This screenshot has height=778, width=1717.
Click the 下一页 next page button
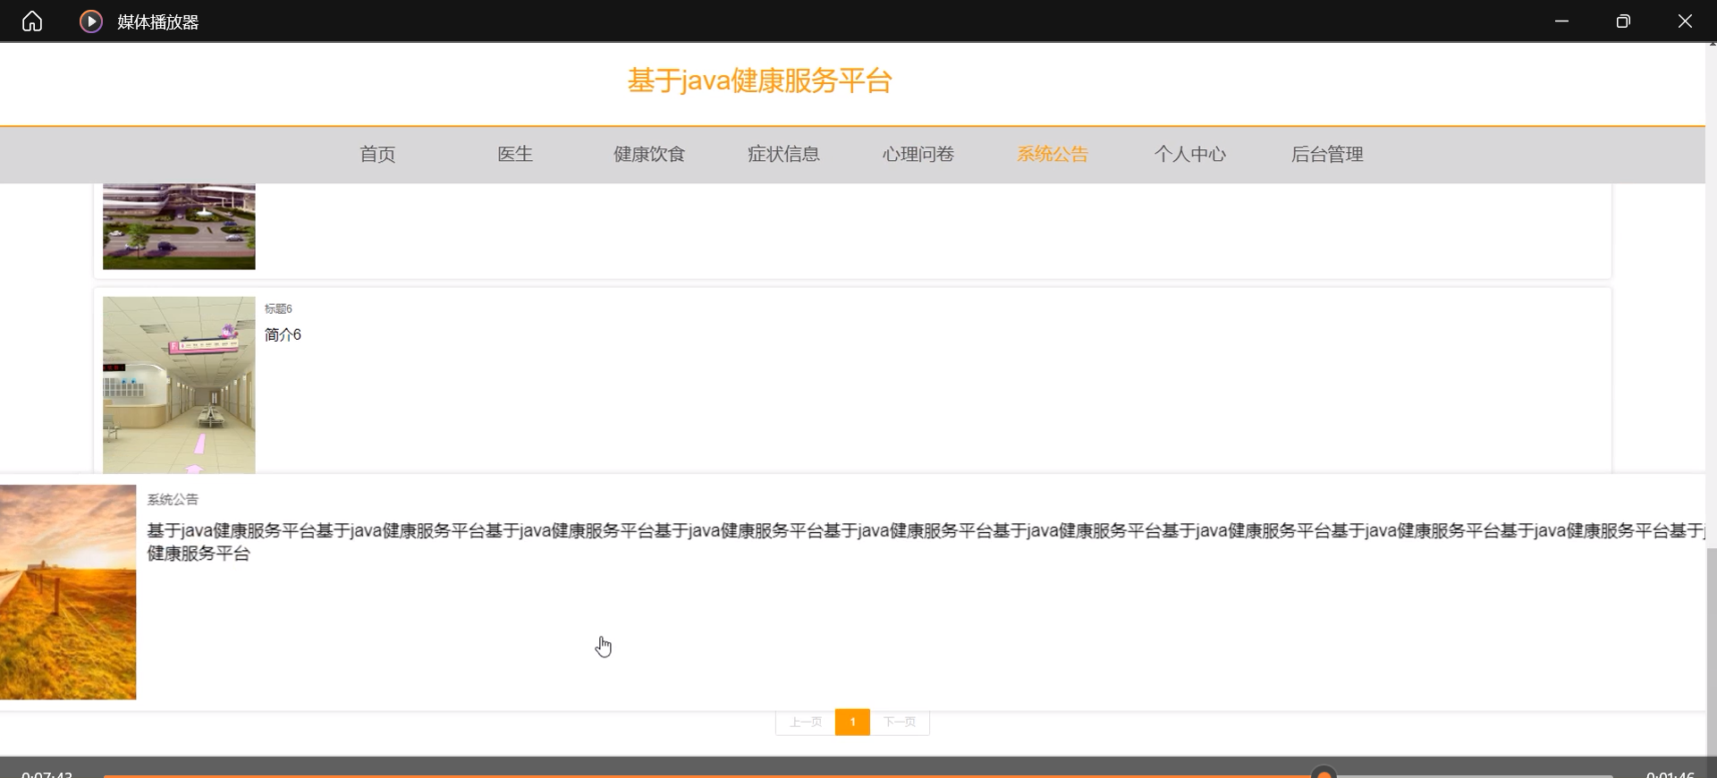tap(900, 722)
